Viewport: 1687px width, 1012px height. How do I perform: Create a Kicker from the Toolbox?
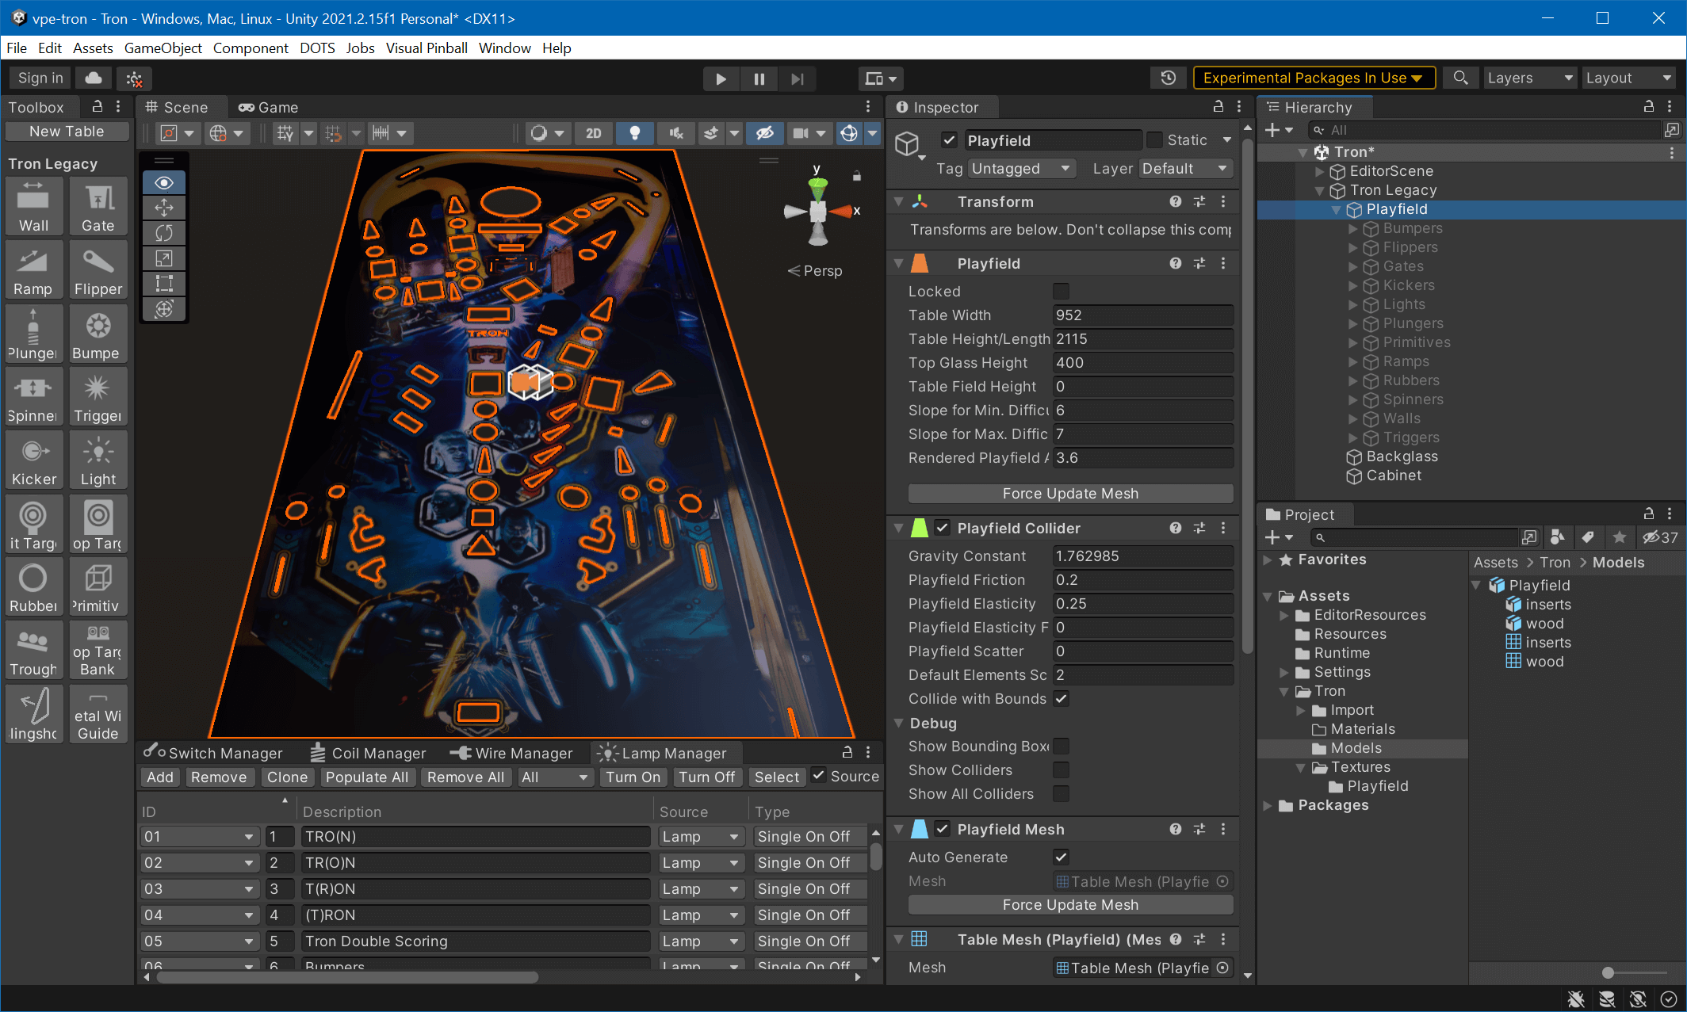tap(33, 460)
